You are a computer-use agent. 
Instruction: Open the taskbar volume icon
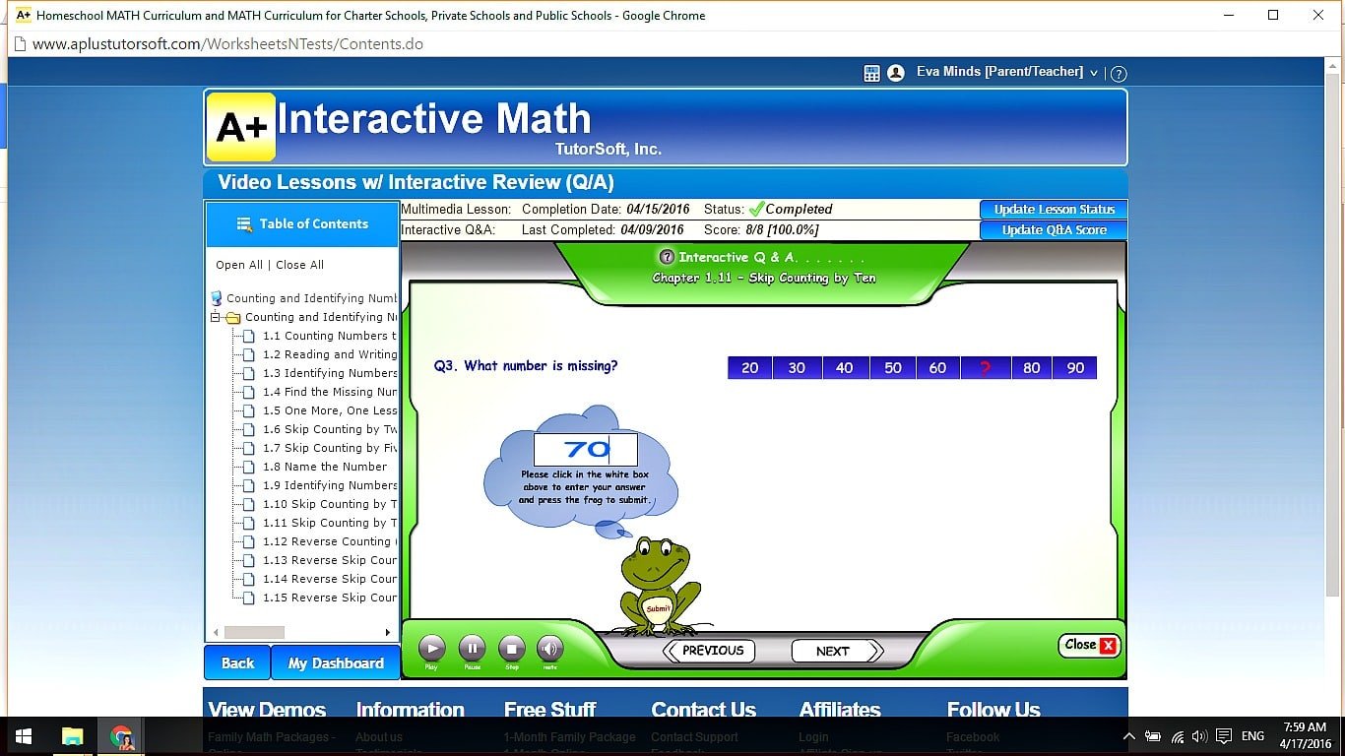click(x=1199, y=736)
